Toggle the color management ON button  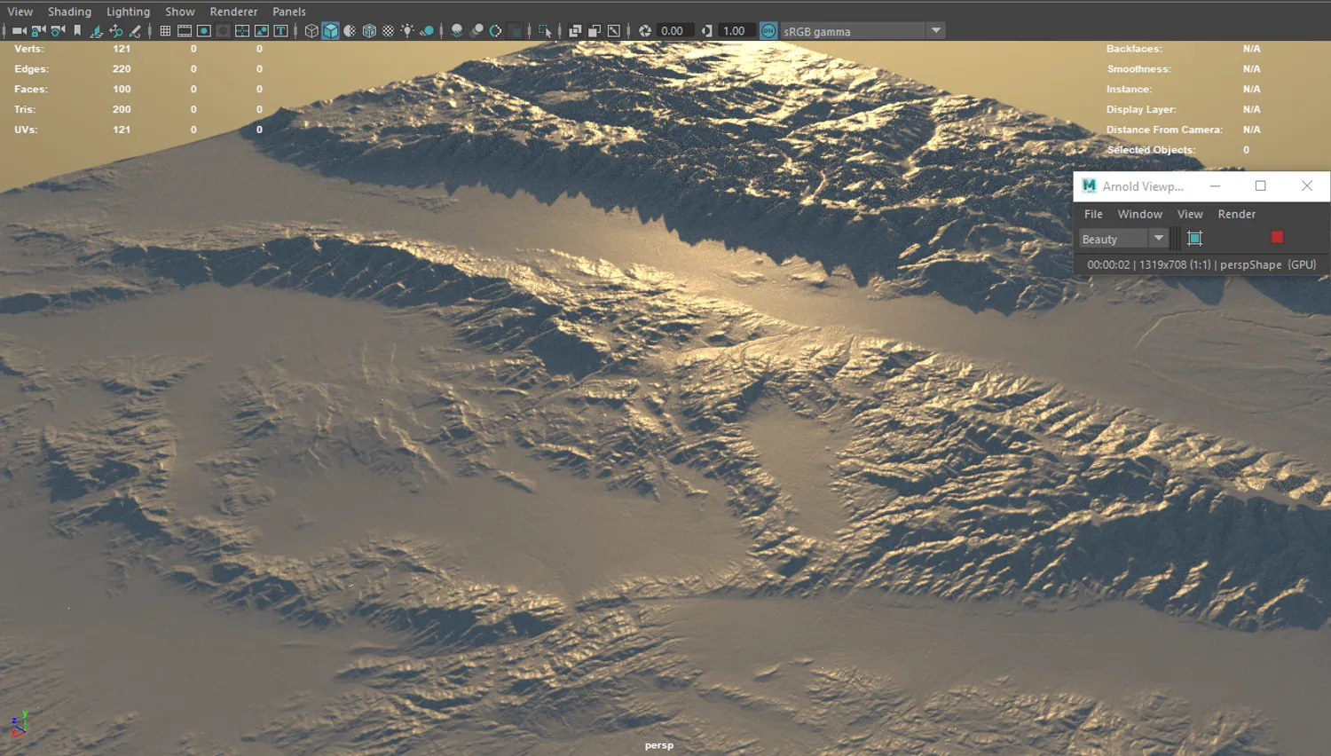click(x=768, y=31)
